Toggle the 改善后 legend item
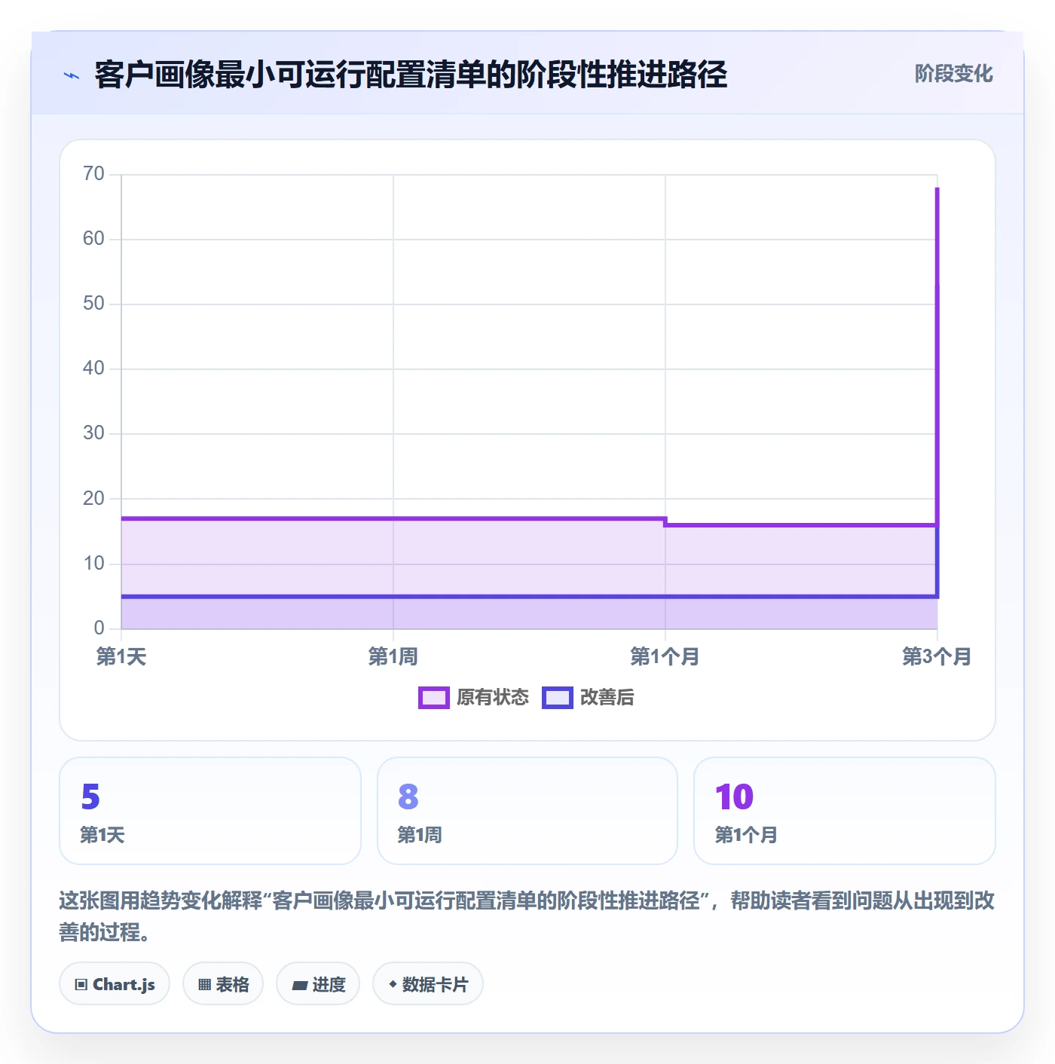Screen dimensions: 1055x1064 (589, 698)
